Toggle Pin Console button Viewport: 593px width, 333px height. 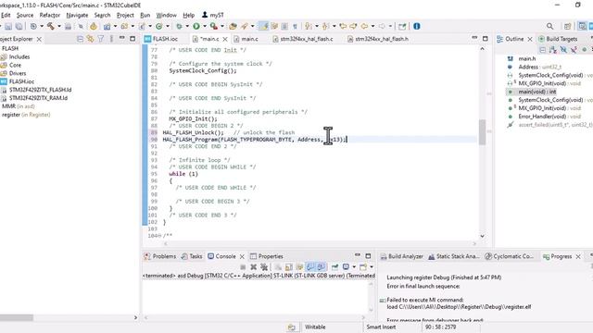(334, 267)
